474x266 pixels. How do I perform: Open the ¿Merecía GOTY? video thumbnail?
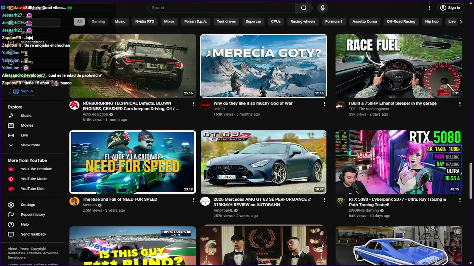(x=264, y=66)
